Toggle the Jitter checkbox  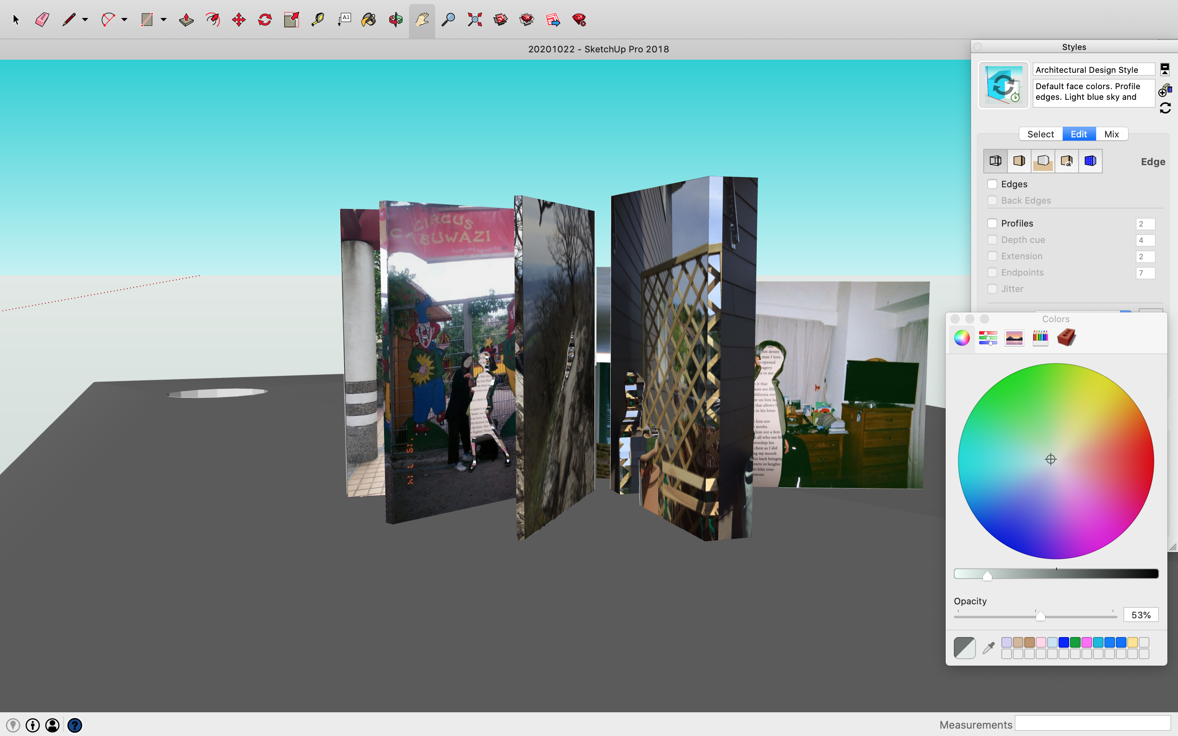[x=992, y=289]
